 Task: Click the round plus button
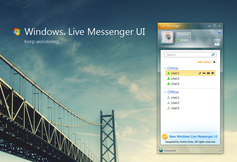[214, 62]
